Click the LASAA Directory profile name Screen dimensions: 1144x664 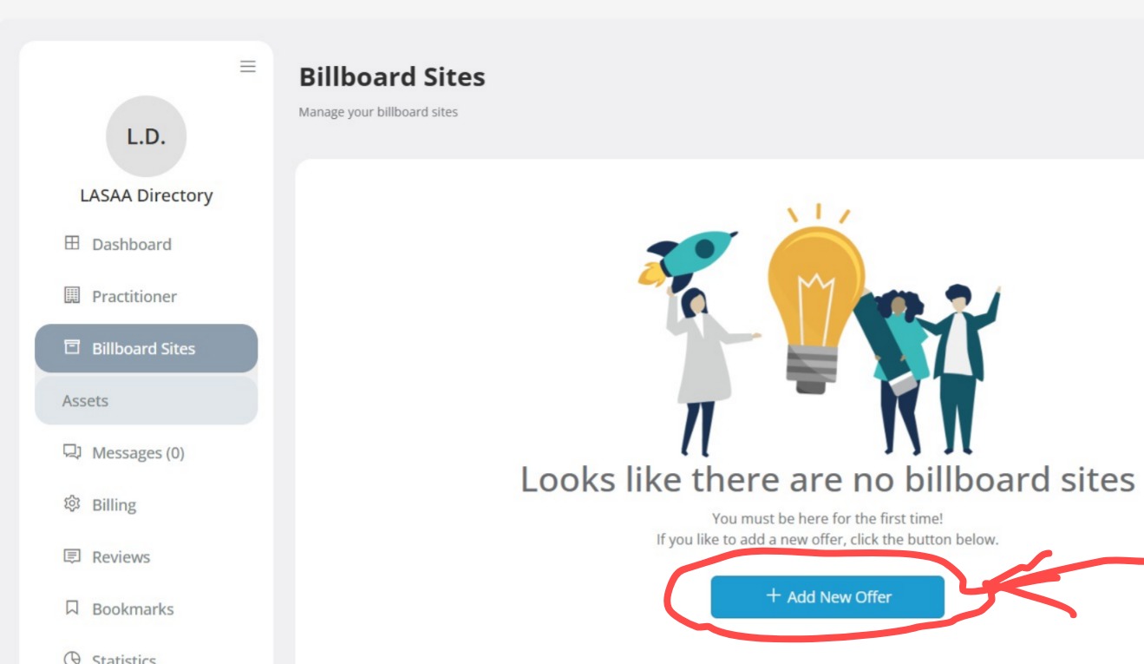coord(146,195)
